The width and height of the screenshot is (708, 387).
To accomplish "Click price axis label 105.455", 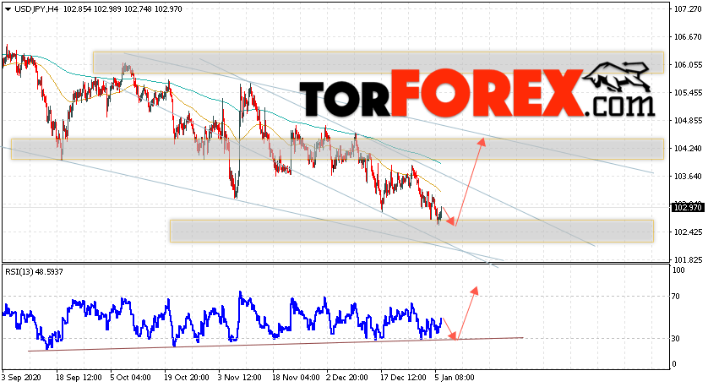I will tap(688, 93).
